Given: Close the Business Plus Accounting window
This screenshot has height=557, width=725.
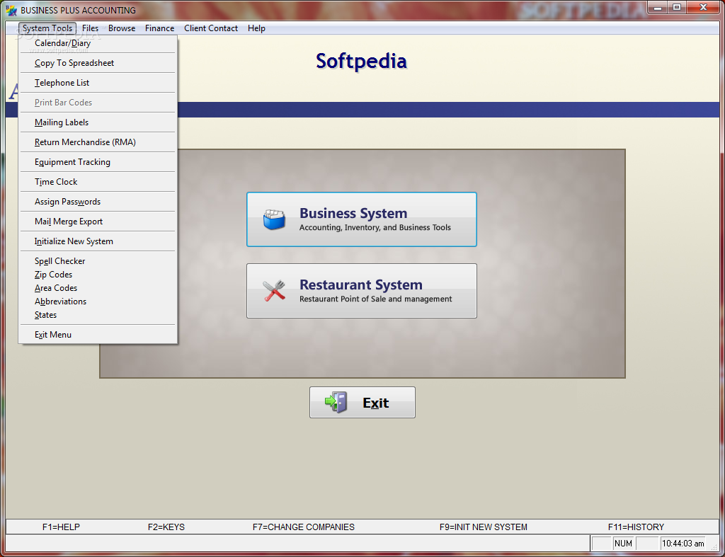Looking at the screenshot, I should tap(704, 7).
